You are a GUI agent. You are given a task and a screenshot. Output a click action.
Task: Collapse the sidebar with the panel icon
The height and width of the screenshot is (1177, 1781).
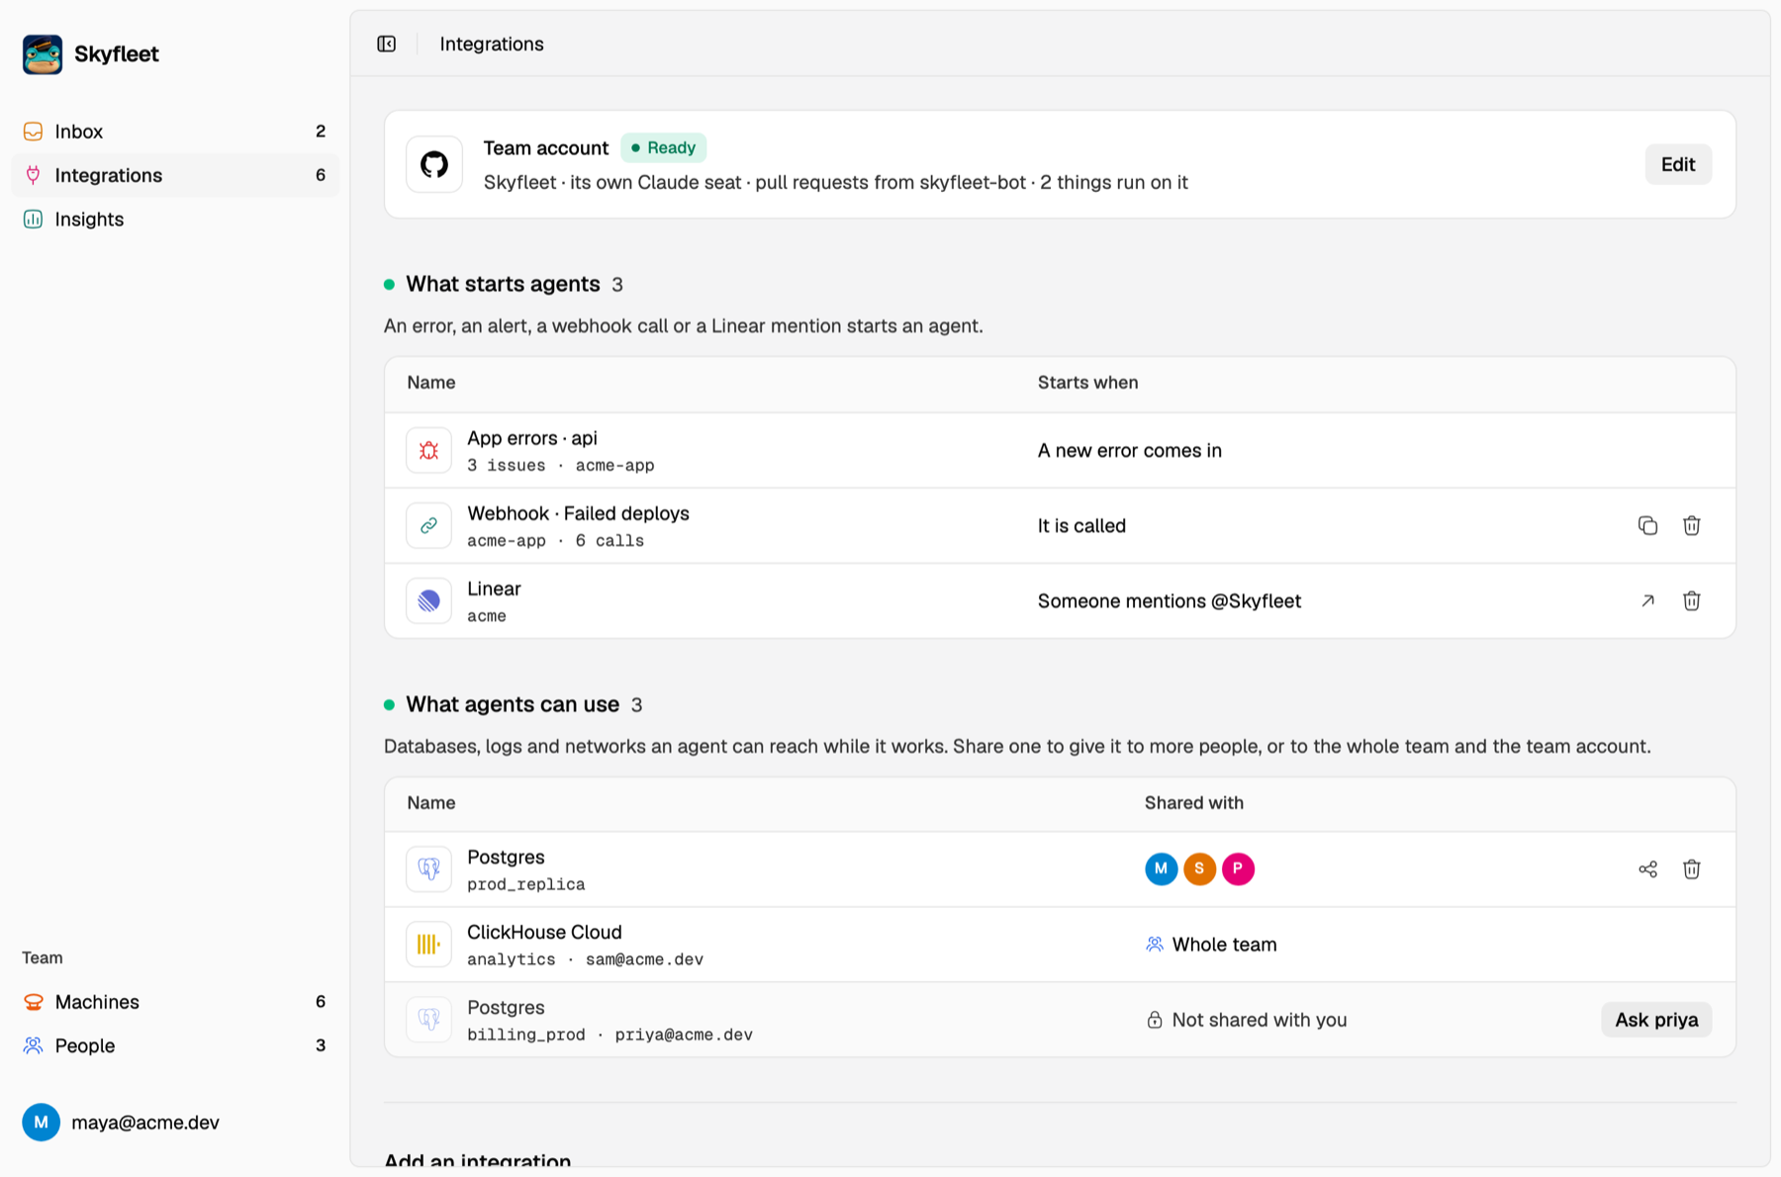(x=387, y=44)
